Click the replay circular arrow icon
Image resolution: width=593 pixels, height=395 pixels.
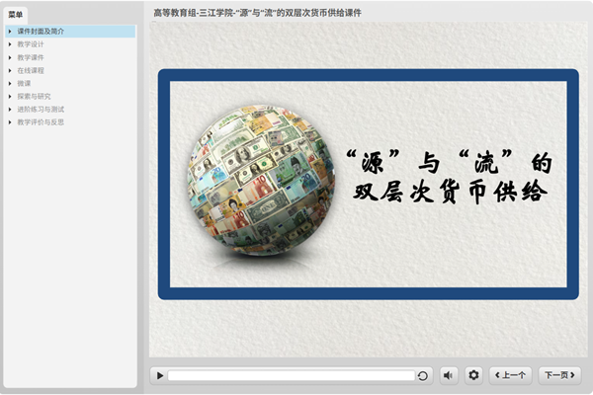423,375
